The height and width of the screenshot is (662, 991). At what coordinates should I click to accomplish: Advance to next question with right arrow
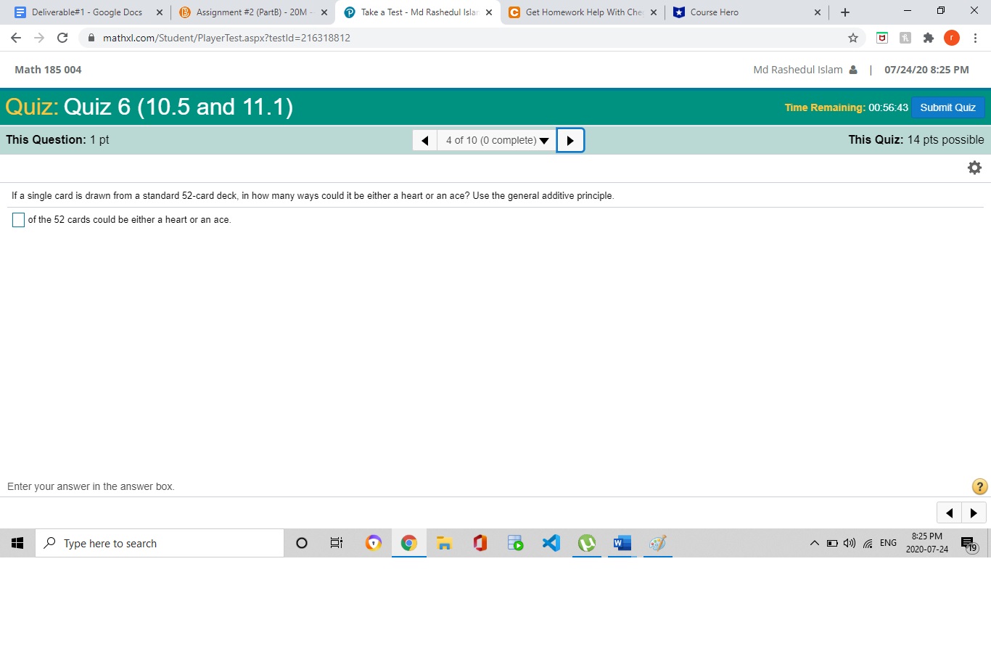click(x=570, y=139)
